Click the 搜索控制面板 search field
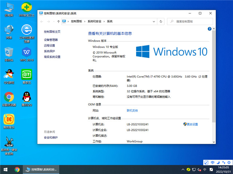 (x=191, y=21)
